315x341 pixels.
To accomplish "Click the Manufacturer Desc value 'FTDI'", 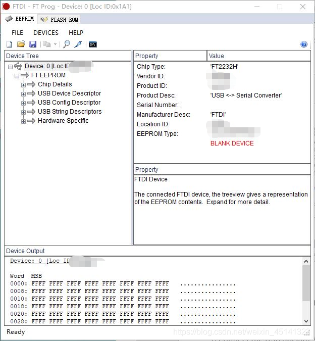I will (218, 114).
